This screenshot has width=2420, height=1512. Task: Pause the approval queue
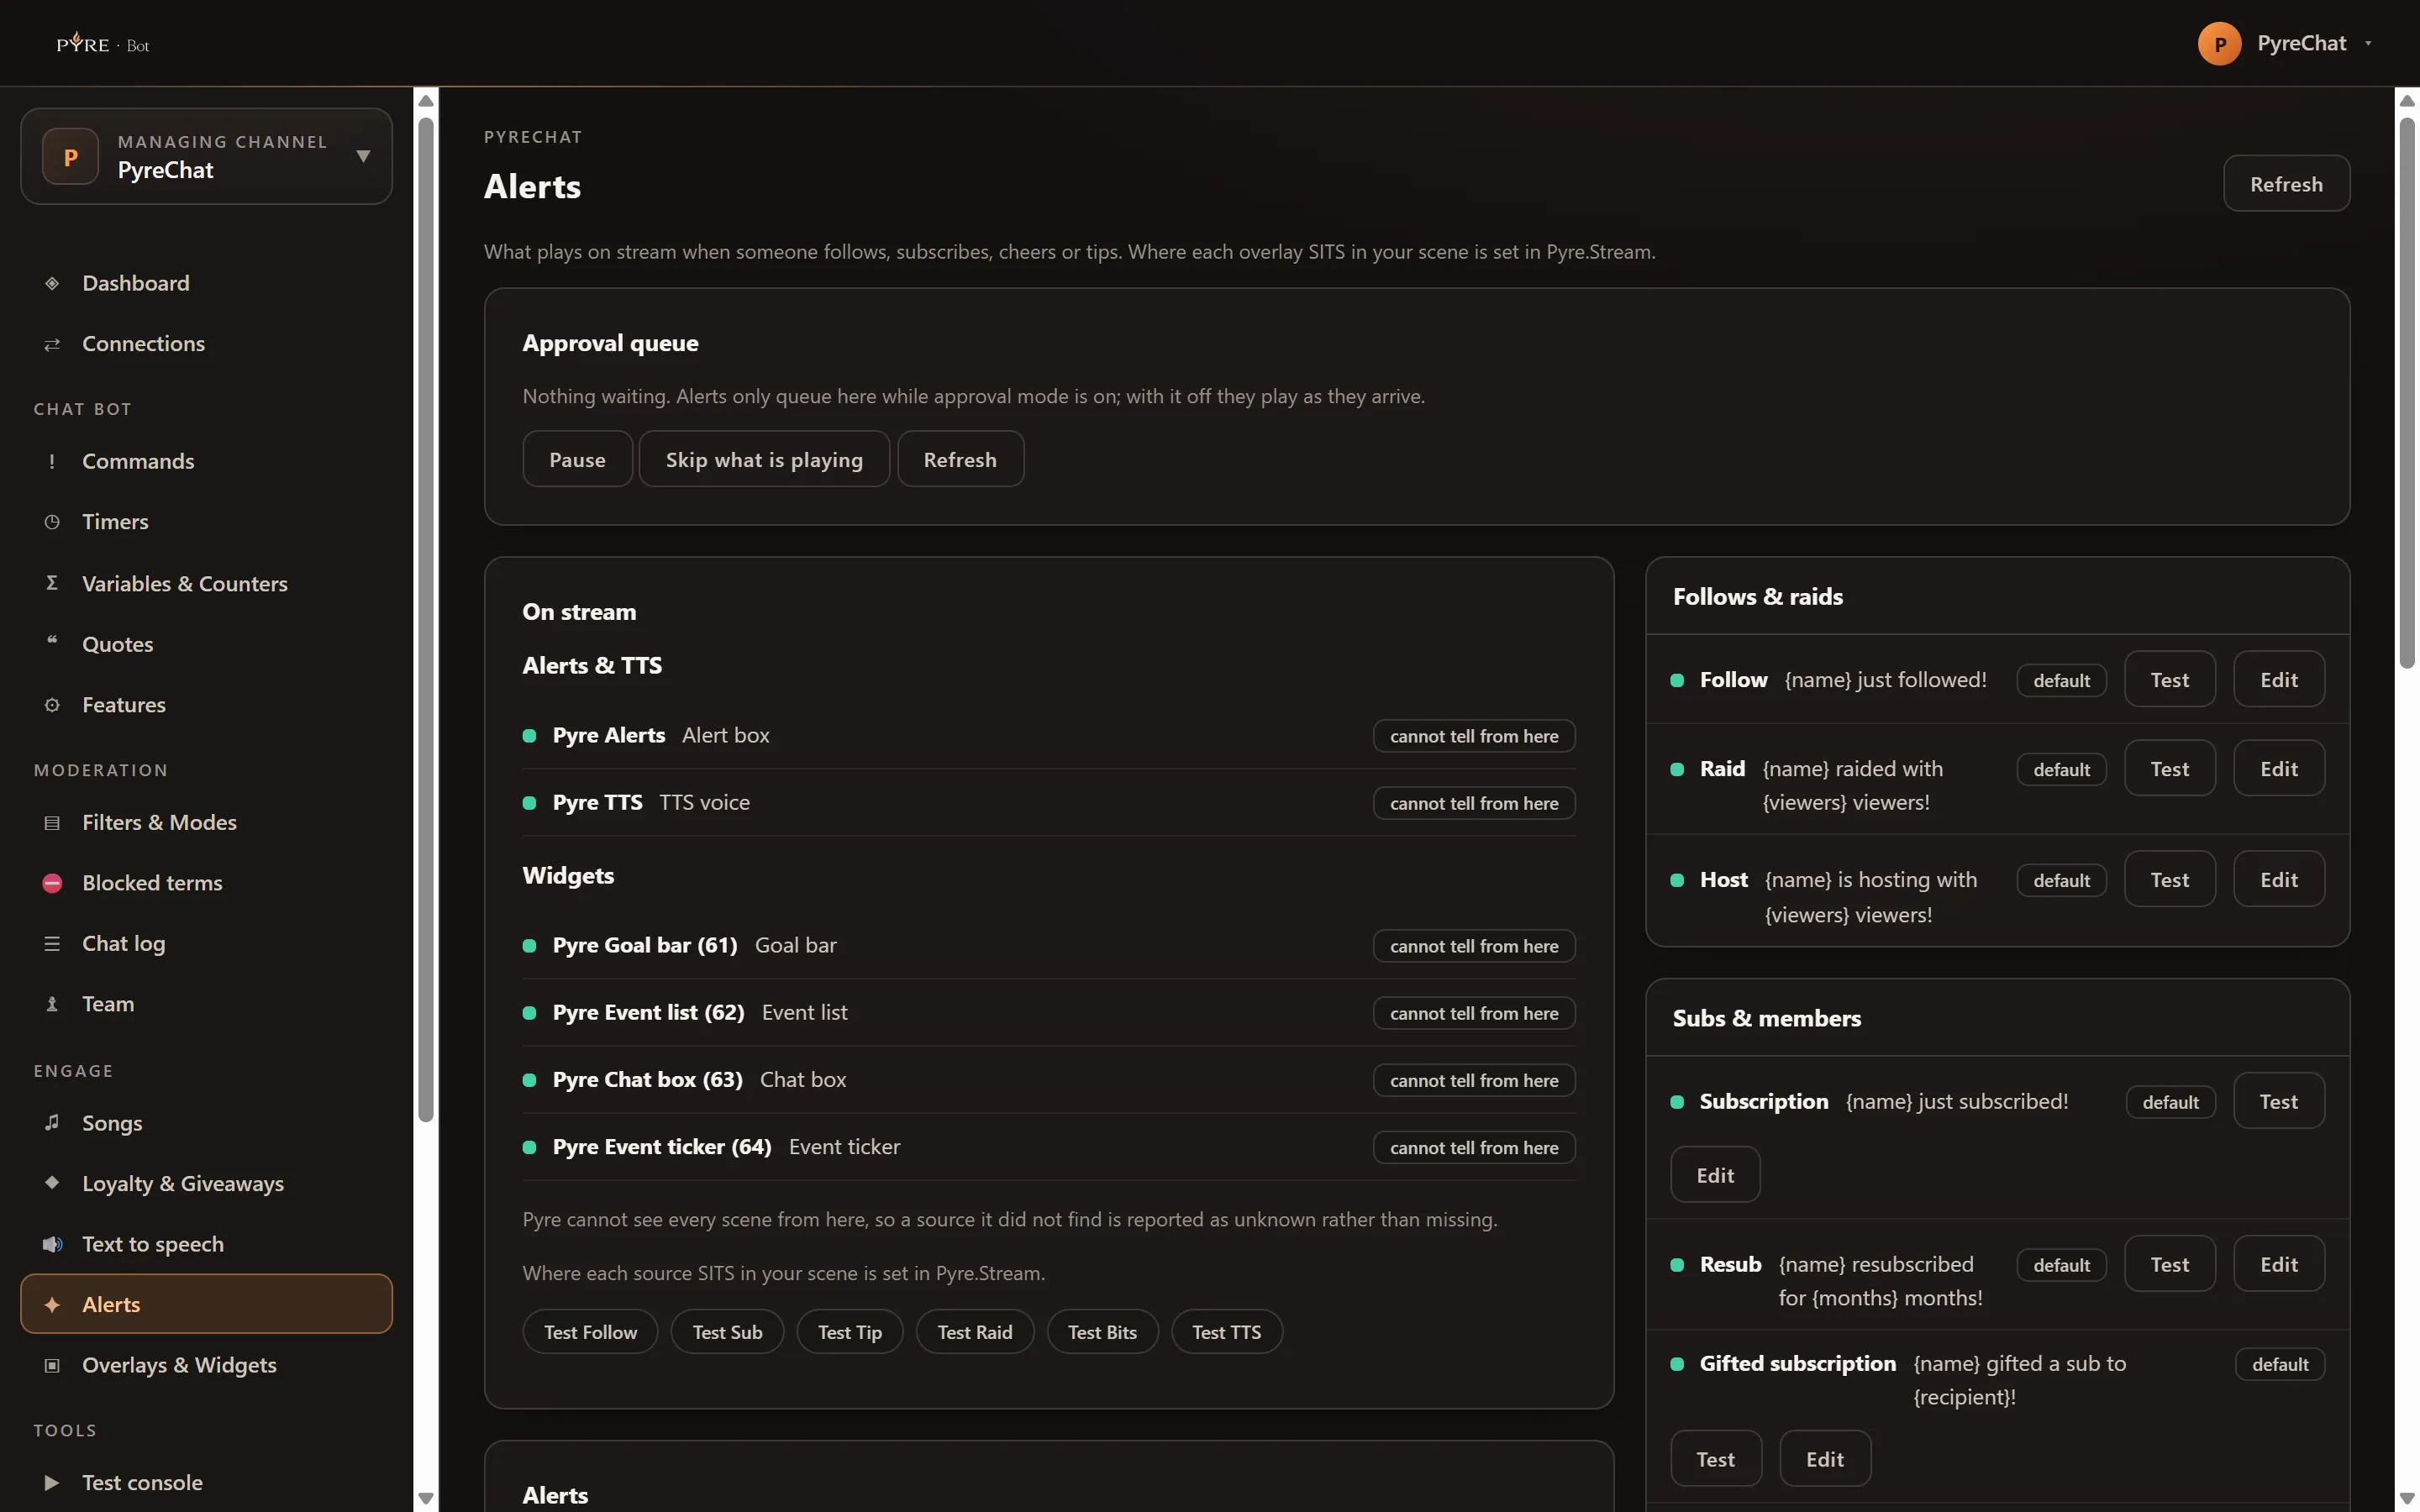tap(577, 459)
